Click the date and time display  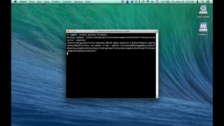pos(183,2)
